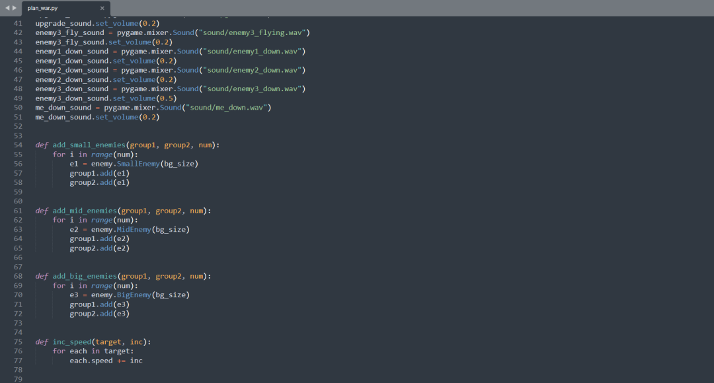714x383 pixels.
Task: Click the set_volume call on line 51
Action: point(116,117)
